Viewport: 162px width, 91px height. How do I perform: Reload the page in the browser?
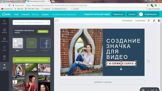tap(9, 5)
